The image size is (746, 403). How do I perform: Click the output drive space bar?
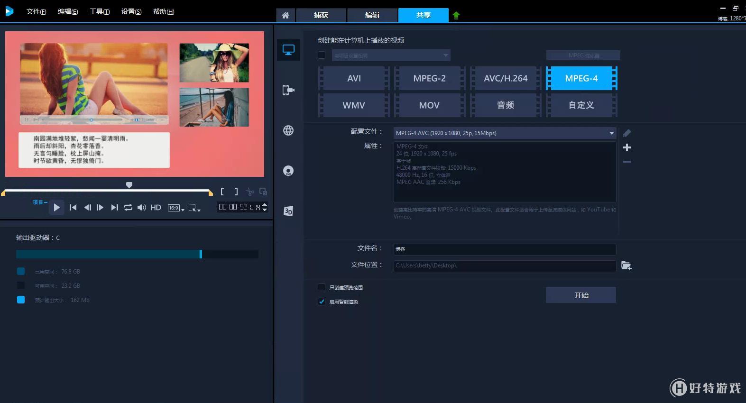click(137, 254)
